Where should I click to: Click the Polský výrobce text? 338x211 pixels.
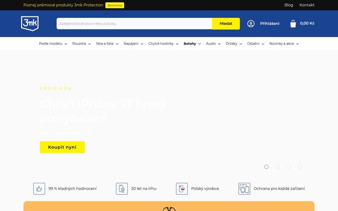205,188
